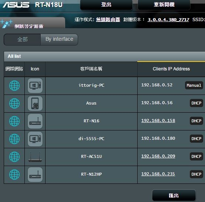The height and width of the screenshot is (202, 205).
Task: Sort by Clients IP Address column header
Action: point(171,69)
